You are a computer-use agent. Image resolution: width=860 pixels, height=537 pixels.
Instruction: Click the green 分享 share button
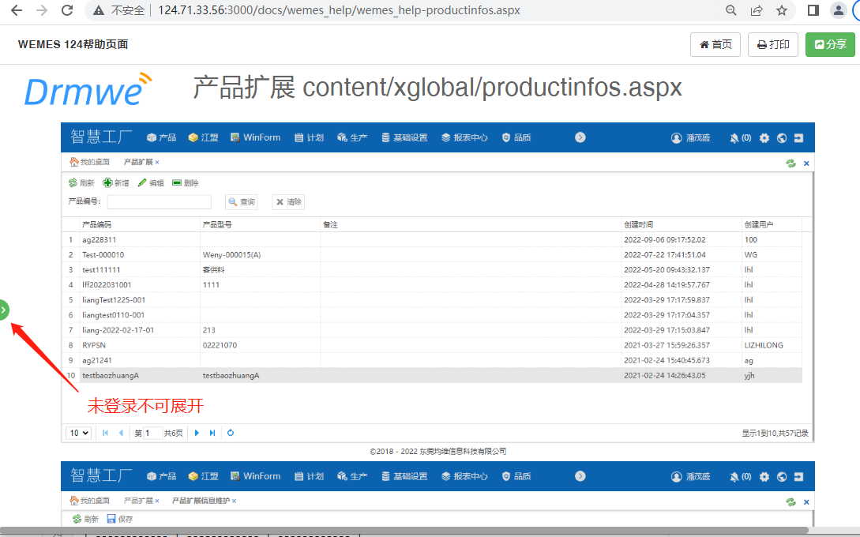click(x=830, y=44)
